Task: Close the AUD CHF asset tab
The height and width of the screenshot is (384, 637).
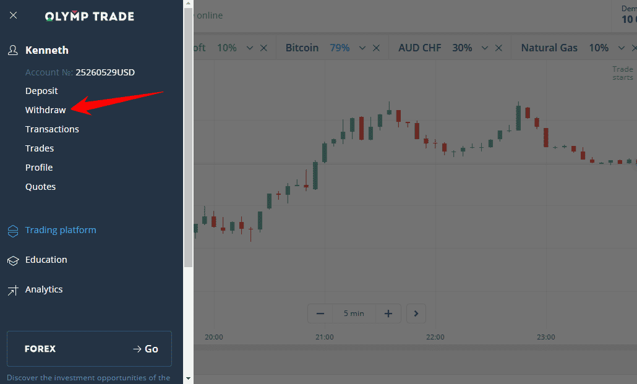Action: pyautogui.click(x=498, y=48)
